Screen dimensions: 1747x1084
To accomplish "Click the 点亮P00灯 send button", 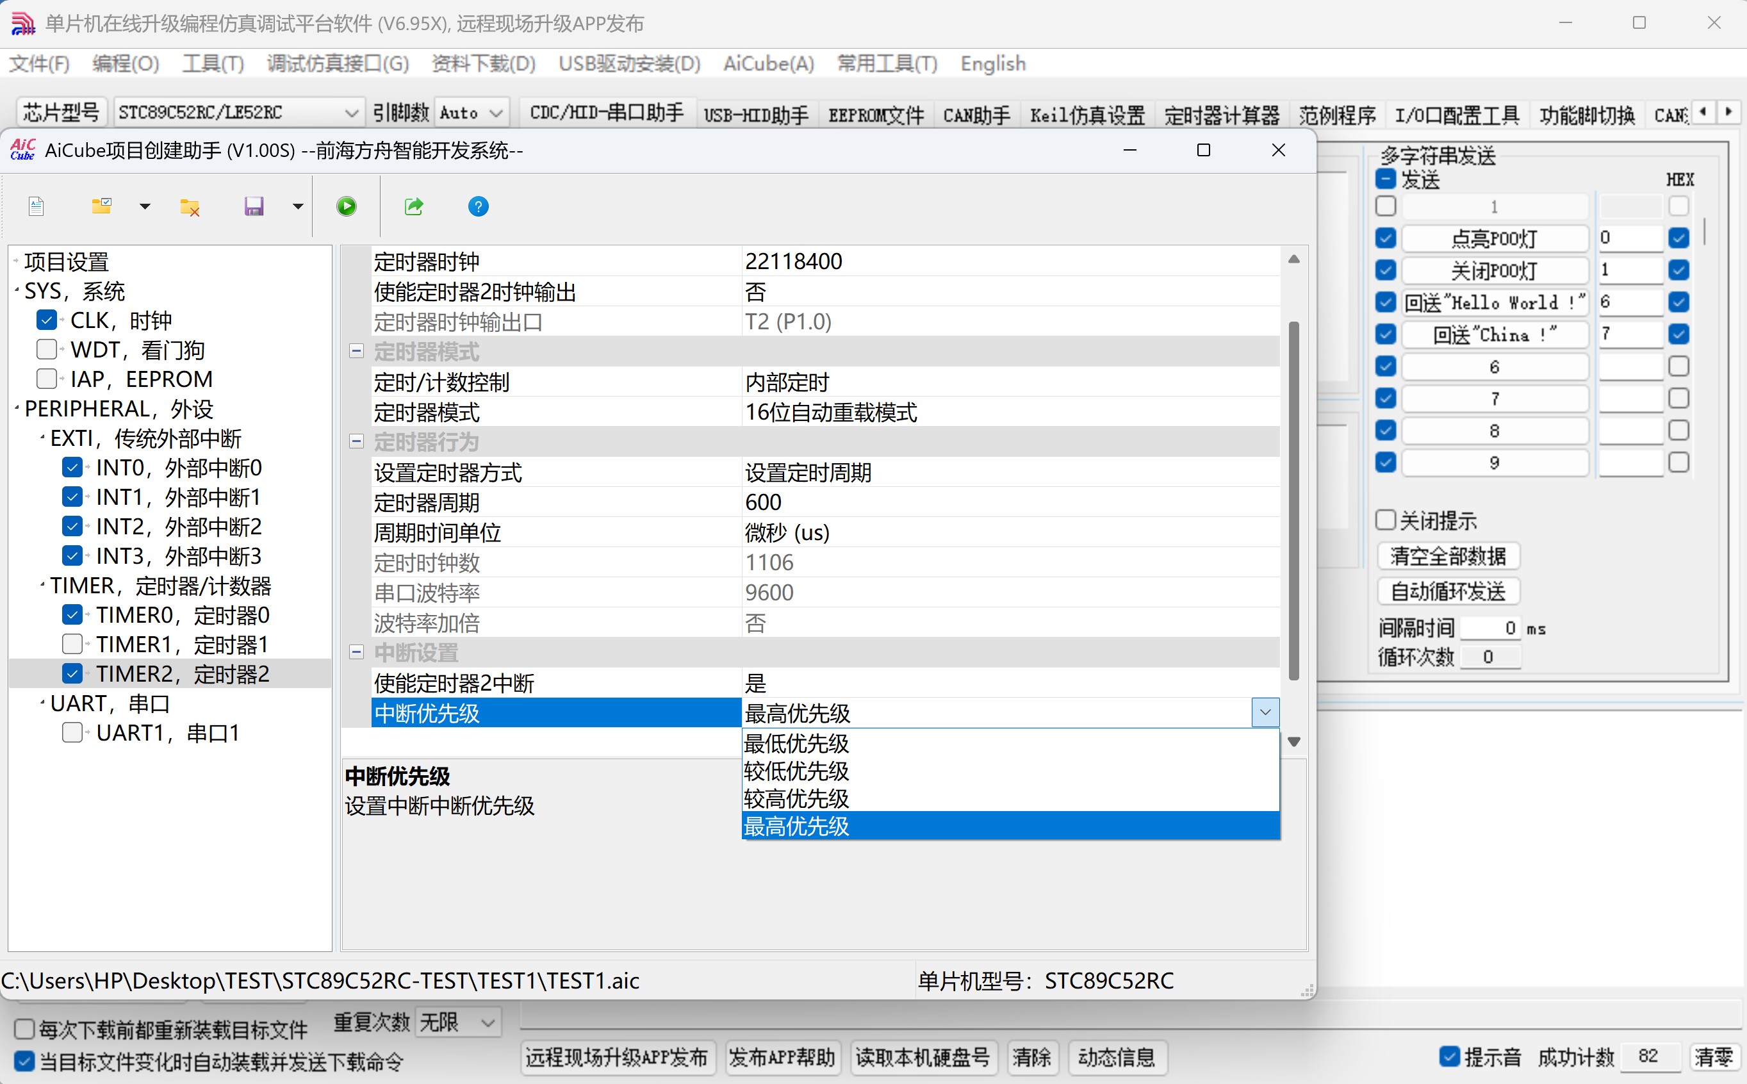I will coord(1495,238).
